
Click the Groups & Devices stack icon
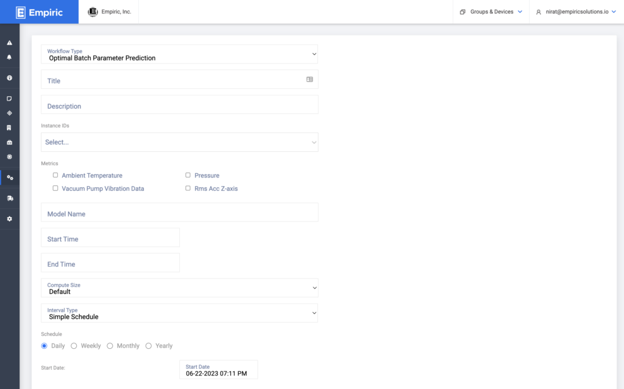[x=463, y=12]
